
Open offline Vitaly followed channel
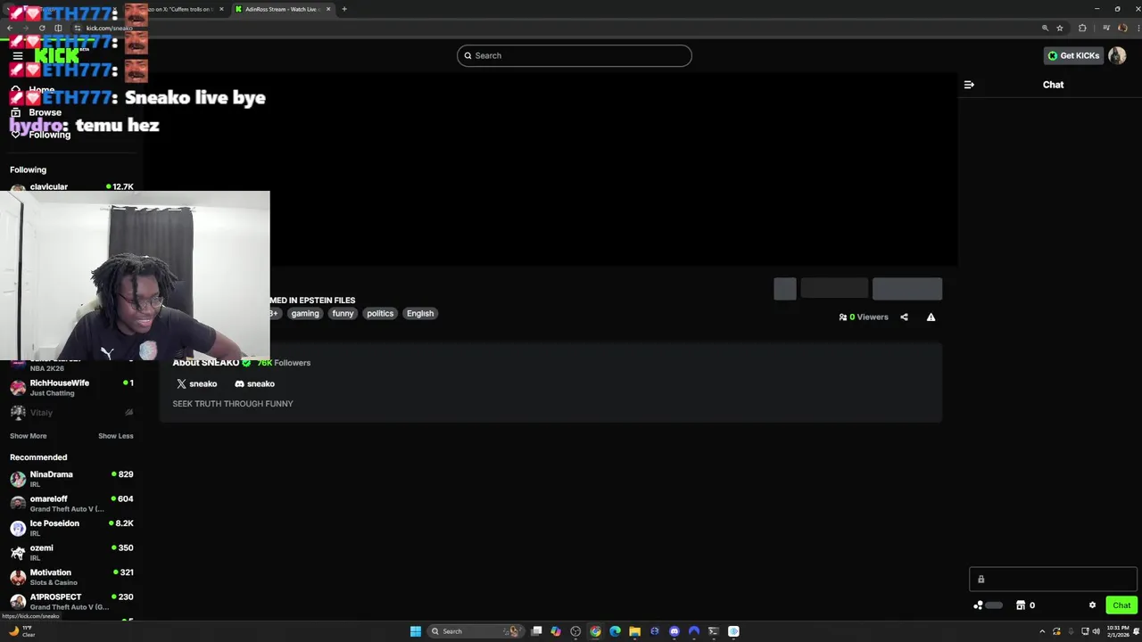coord(71,412)
